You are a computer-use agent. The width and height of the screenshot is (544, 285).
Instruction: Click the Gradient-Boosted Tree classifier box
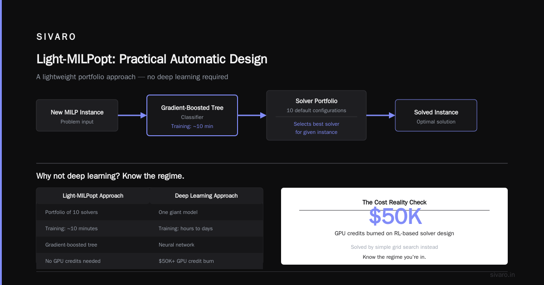coord(192,115)
